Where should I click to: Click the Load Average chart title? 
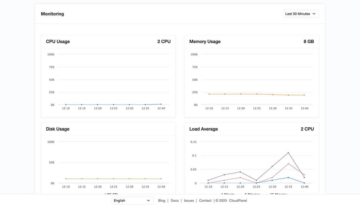(203, 129)
